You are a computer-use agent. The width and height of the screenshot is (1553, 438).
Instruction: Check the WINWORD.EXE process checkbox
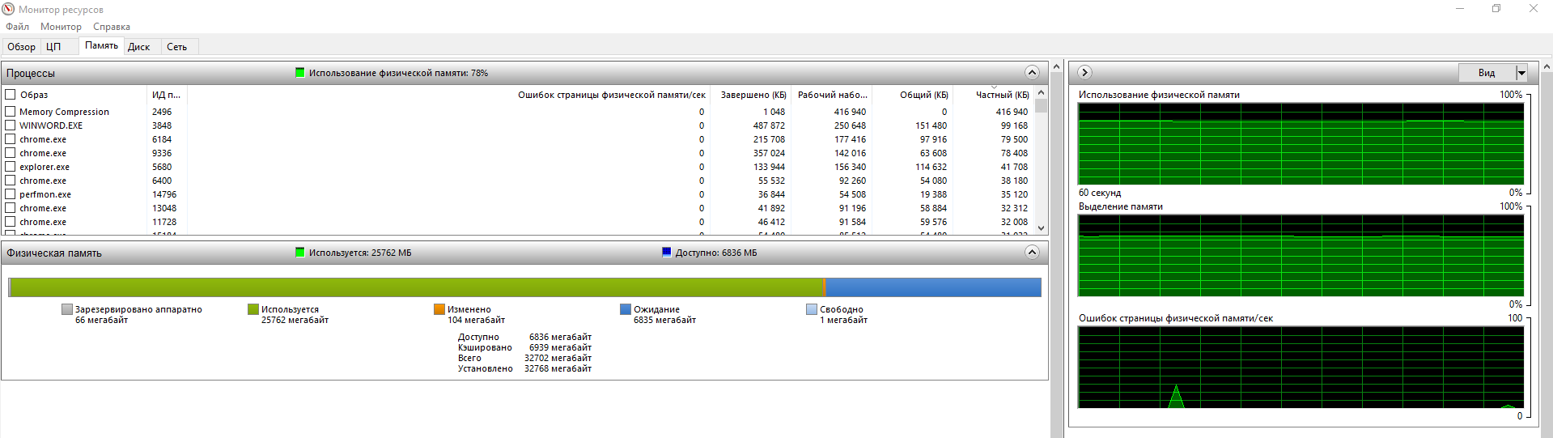[11, 125]
